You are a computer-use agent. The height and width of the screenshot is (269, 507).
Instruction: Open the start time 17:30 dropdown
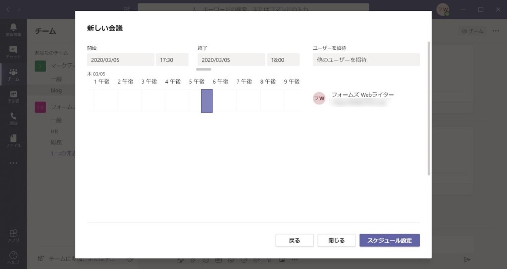click(172, 60)
